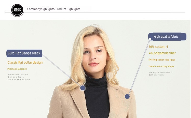Screen dimensions: 191x118
Task: Select the High quality fabric label
Action: [167, 37]
